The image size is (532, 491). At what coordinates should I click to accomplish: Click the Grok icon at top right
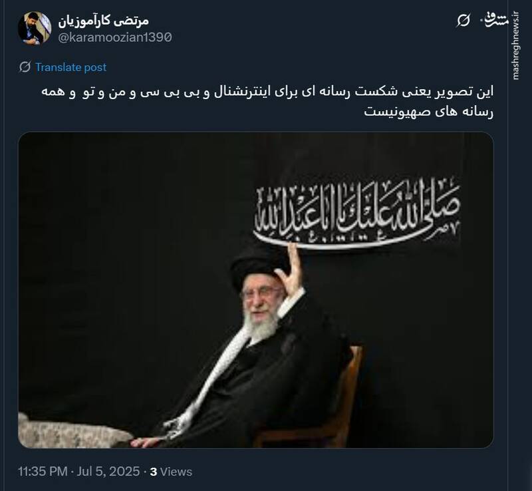pyautogui.click(x=463, y=21)
